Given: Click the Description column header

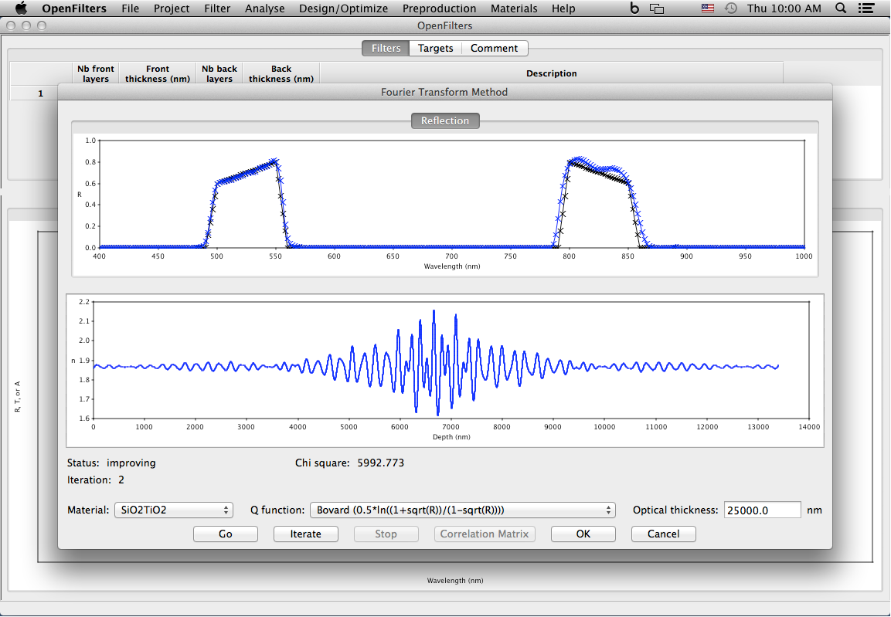Looking at the screenshot, I should tap(551, 73).
